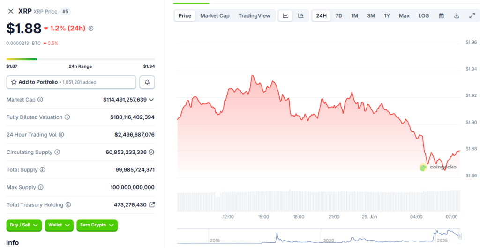
Task: Expand chart to fullscreen
Action: [472, 15]
